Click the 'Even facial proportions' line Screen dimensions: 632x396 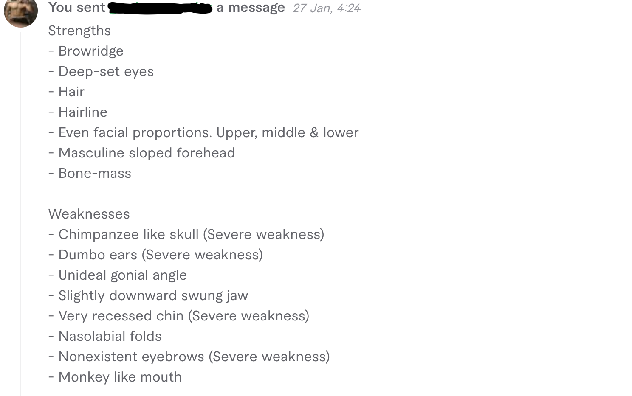203,132
